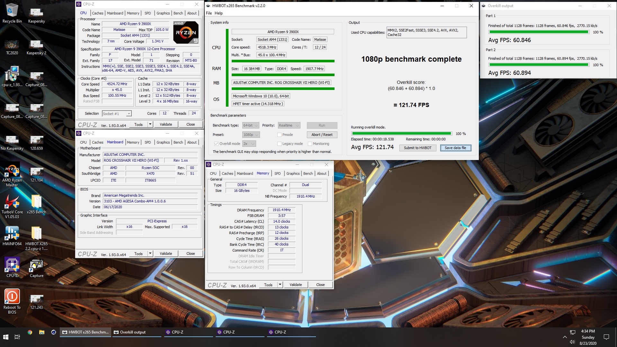
Task: Click Close in Memory CPU-Z window
Action: click(x=320, y=285)
